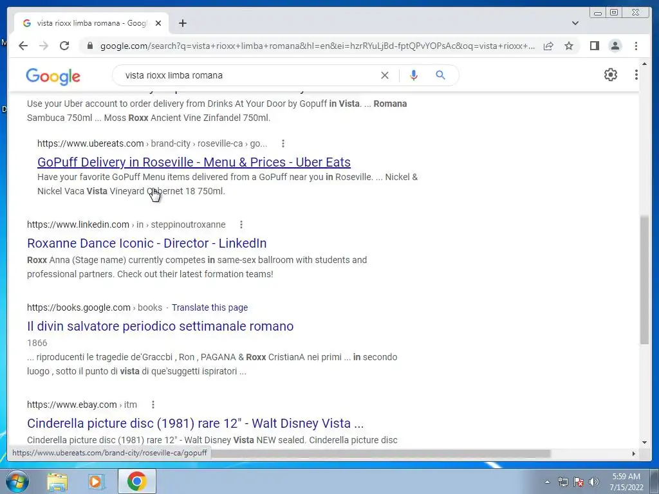Open the clock showing 5:59 AM

626,482
